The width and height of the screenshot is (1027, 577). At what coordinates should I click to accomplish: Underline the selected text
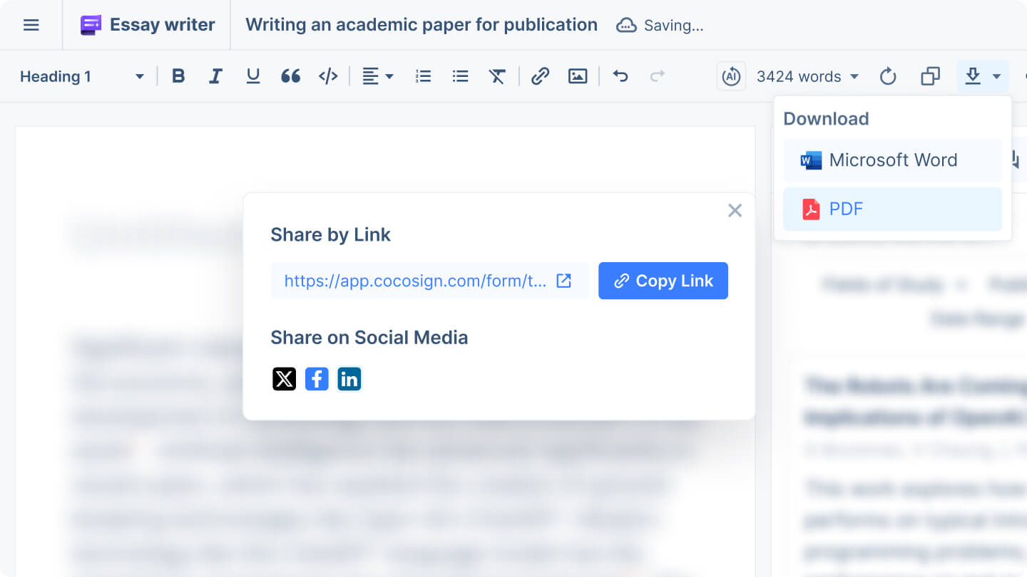252,76
